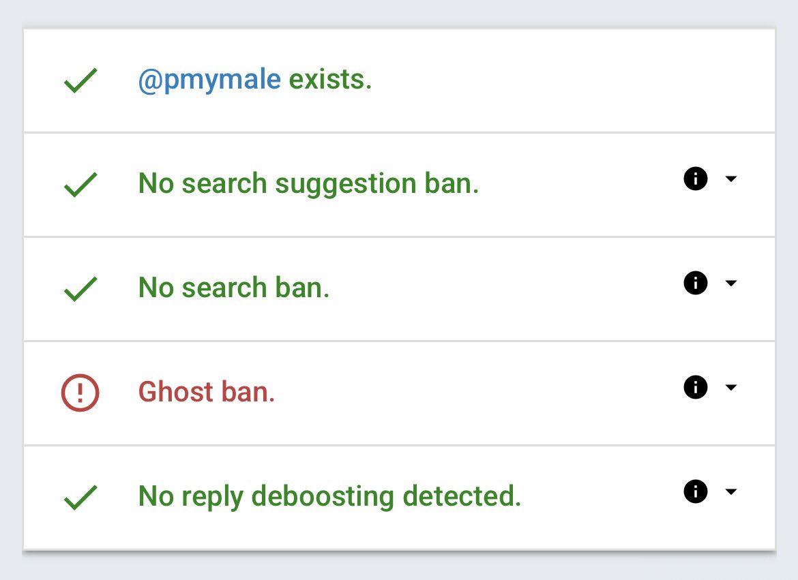798x580 pixels.
Task: Click the red exclamation Ghost ban icon
Action: (80, 393)
